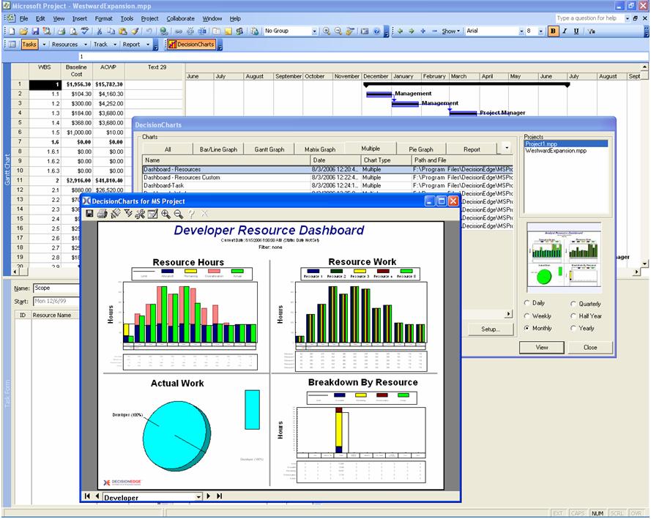This screenshot has height=519, width=651.
Task: Click the Save icon in the DecisionCharts preview
Action: pos(89,214)
